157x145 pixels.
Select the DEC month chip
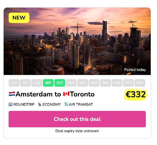(x=83, y=83)
